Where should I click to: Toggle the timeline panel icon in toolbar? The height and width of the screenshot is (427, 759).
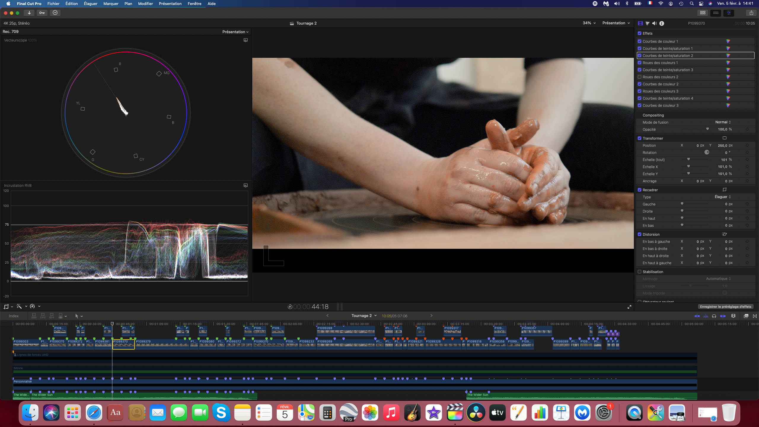[716, 13]
